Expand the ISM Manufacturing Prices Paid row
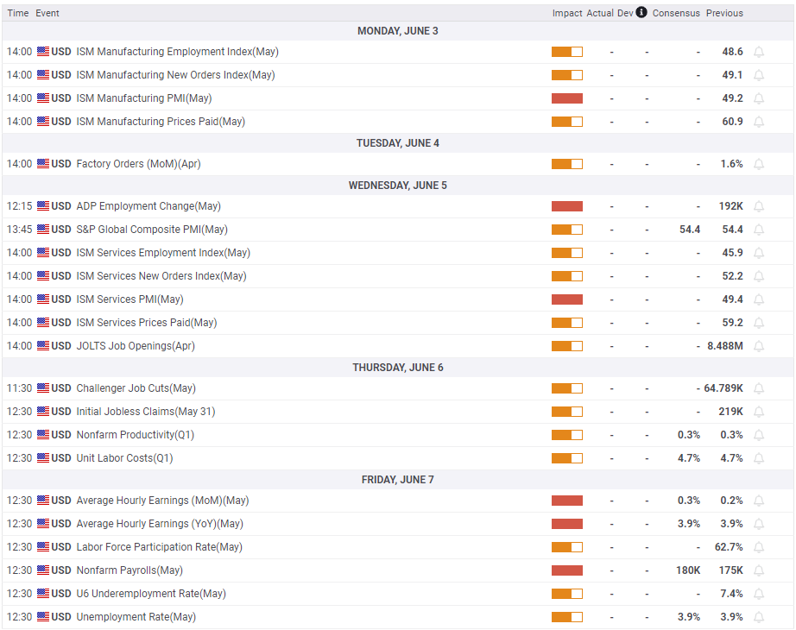Viewport: 796px width, 630px height. [x=161, y=122]
